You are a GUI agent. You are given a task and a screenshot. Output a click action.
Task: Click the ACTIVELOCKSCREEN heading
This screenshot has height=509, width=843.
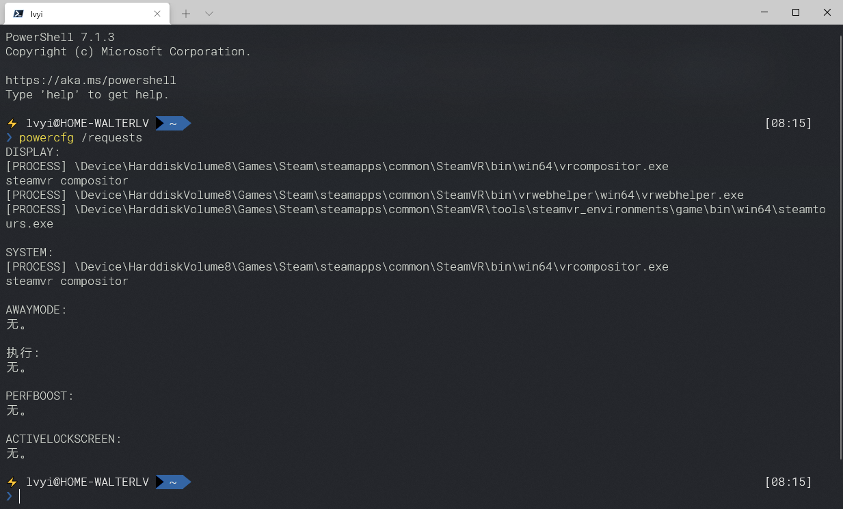pos(63,439)
